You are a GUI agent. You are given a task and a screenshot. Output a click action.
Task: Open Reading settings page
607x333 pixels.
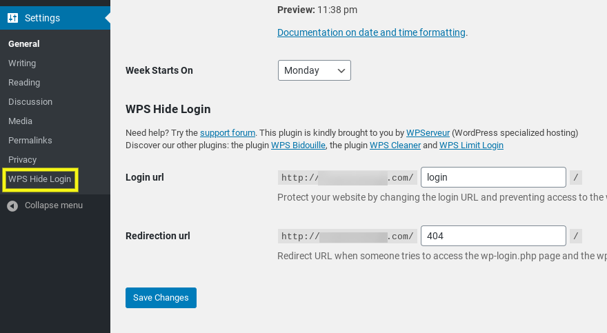coord(24,82)
